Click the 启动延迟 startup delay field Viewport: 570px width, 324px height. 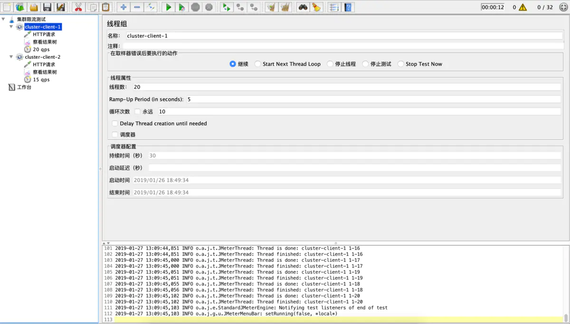point(354,168)
